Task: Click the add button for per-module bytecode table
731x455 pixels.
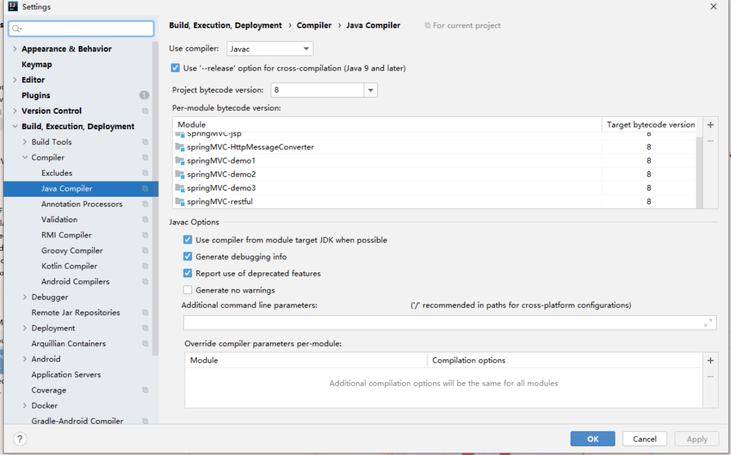Action: tap(710, 125)
